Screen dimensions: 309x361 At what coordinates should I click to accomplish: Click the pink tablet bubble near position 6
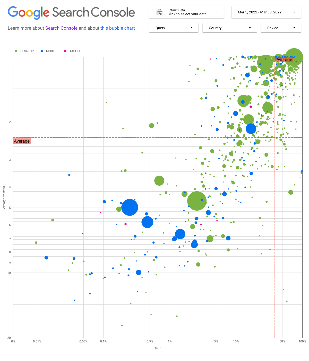pos(125,224)
